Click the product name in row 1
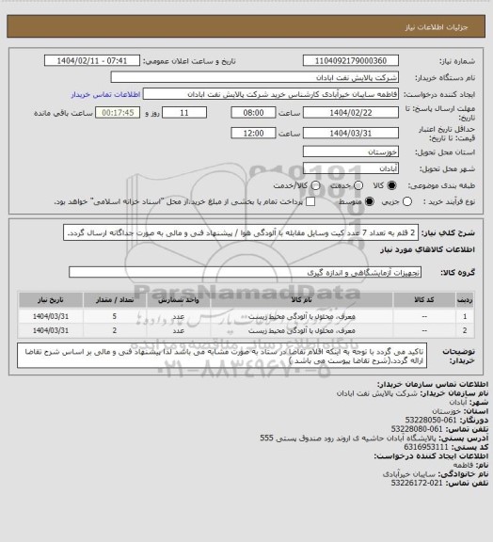493x542 pixels. coord(301,316)
